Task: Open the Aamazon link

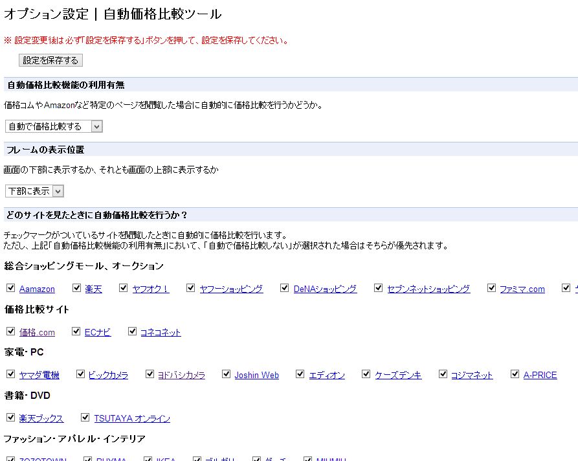Action: click(37, 289)
